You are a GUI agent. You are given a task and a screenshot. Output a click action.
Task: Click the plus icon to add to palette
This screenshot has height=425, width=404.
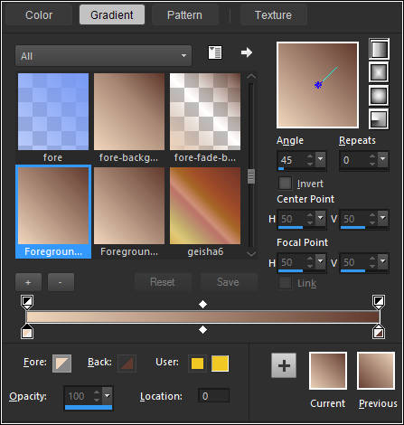click(x=284, y=365)
